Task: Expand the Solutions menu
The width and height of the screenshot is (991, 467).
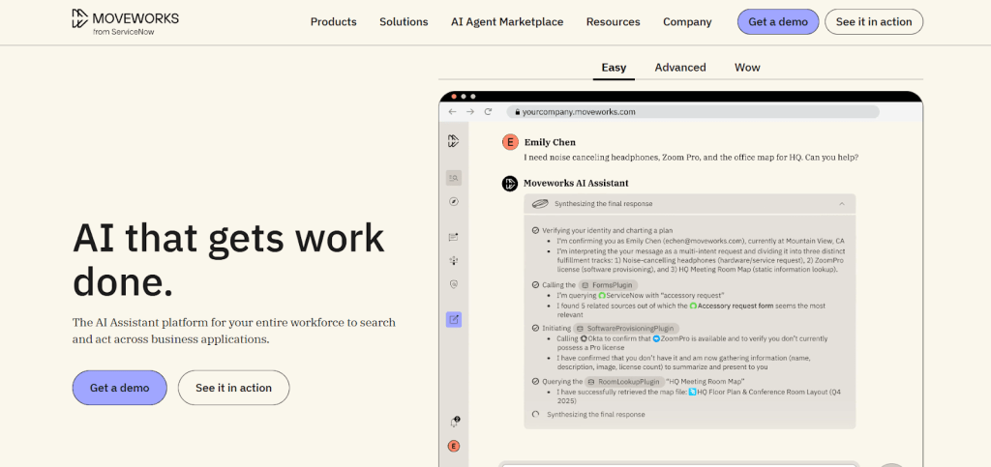Action: pos(404,22)
